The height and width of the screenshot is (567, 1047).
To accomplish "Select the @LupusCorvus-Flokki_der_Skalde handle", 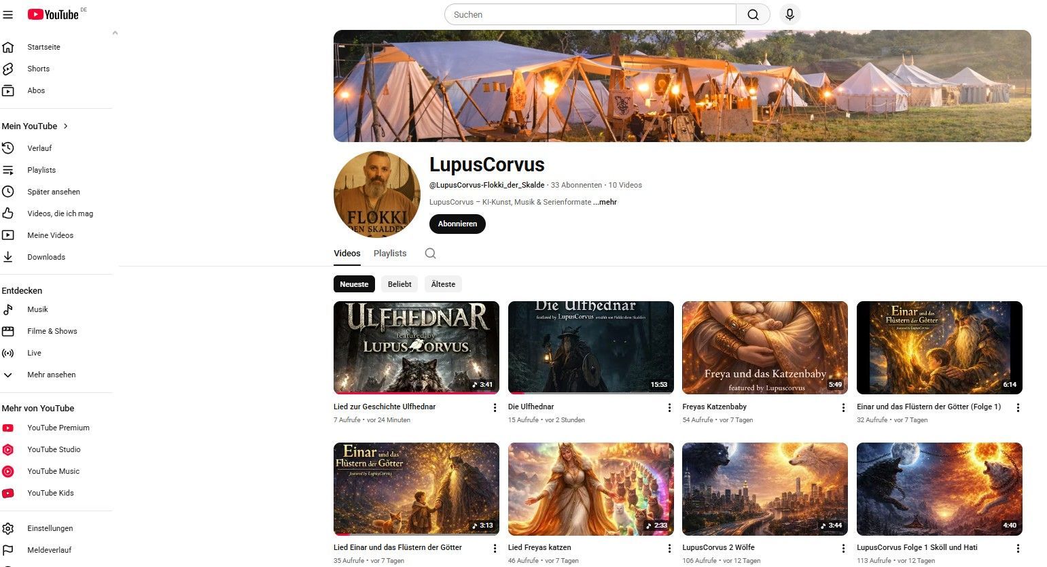I will 487,185.
